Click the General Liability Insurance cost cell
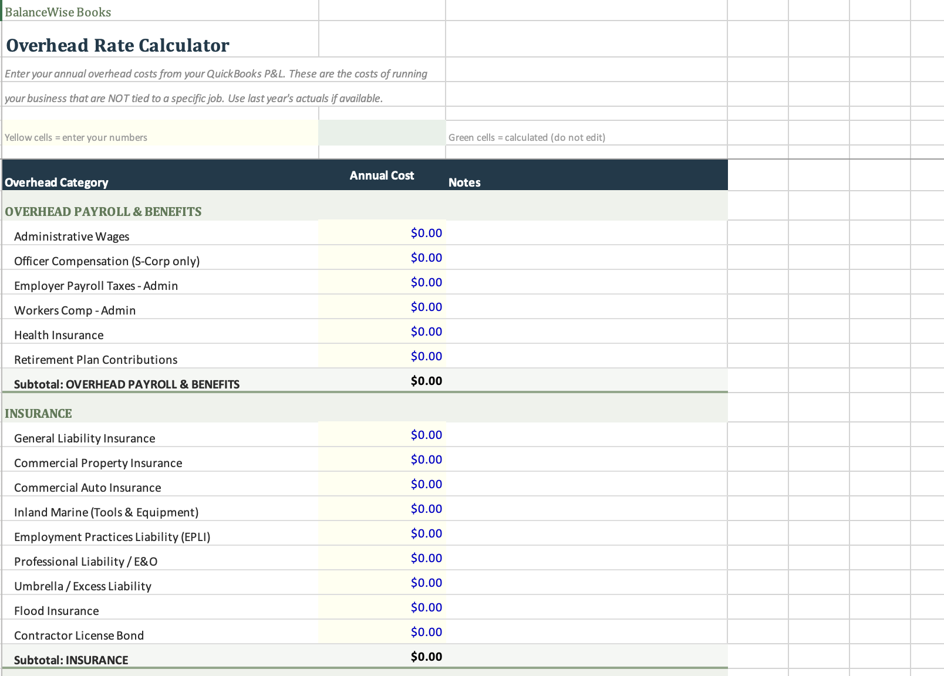 (x=382, y=435)
